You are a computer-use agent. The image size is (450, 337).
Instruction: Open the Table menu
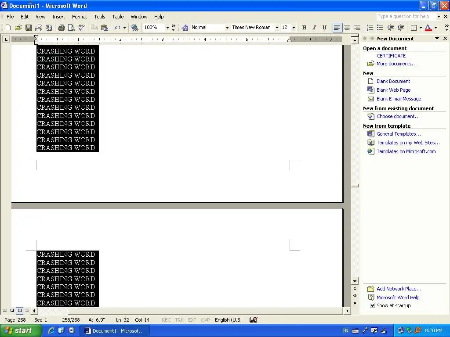(x=118, y=17)
